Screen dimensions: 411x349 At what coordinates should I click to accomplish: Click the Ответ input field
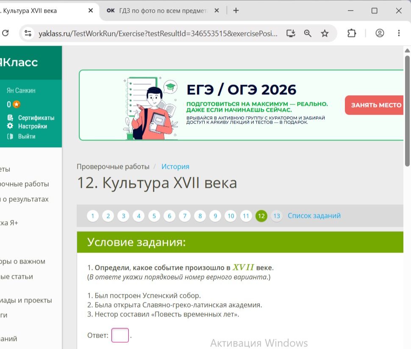point(120,335)
